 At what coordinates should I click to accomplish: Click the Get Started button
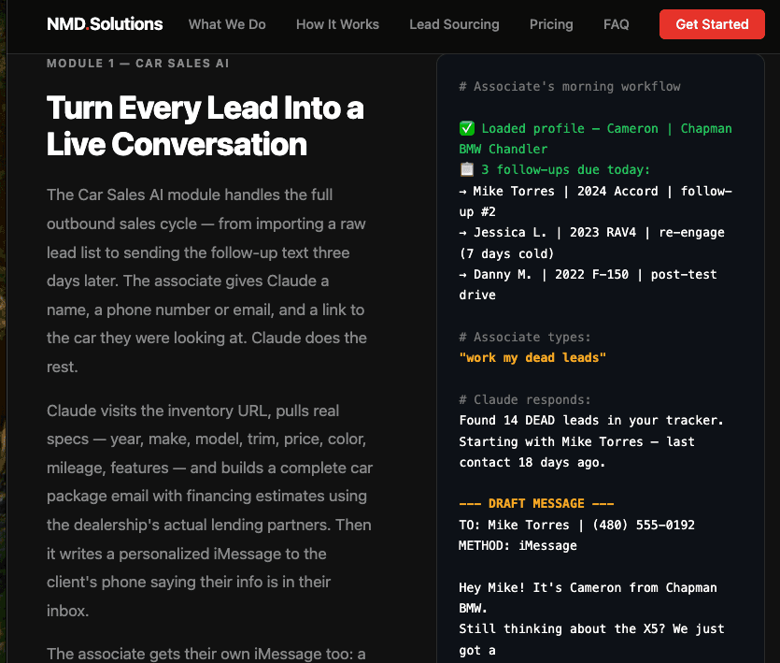tap(712, 24)
